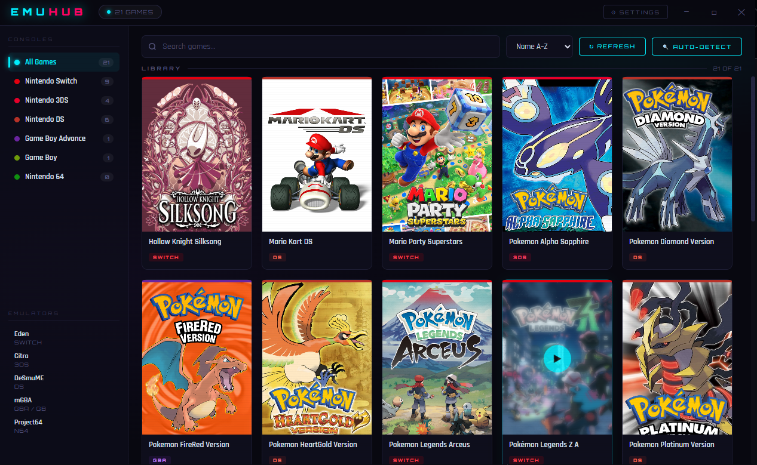Screen dimensions: 757x465
Task: Click the green dot beside Nintendo 64
Action: coord(17,177)
